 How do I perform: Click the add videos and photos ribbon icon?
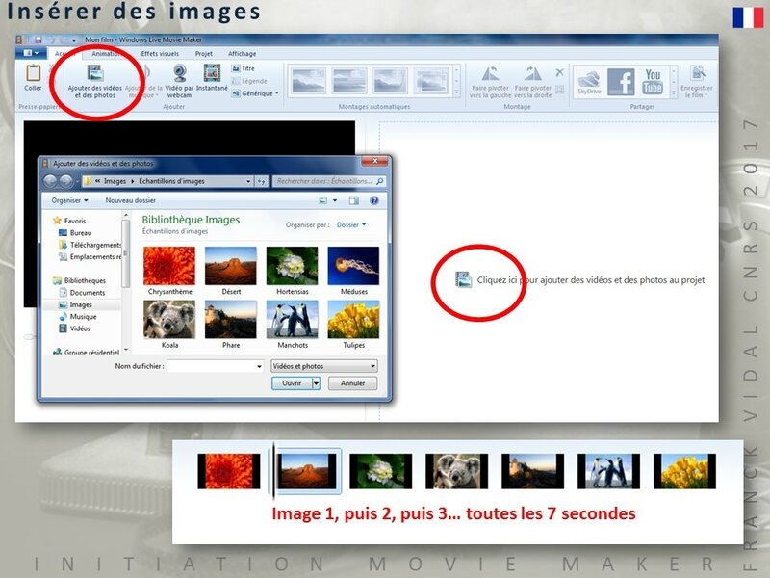click(x=95, y=72)
